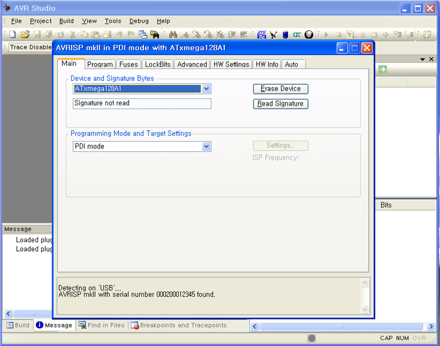
Task: Switch to the Auto tab
Action: pos(293,65)
